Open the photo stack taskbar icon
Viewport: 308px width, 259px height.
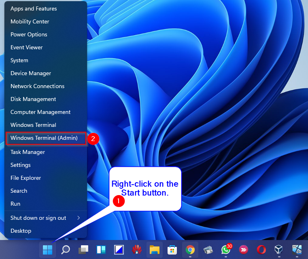pyautogui.click(x=208, y=250)
